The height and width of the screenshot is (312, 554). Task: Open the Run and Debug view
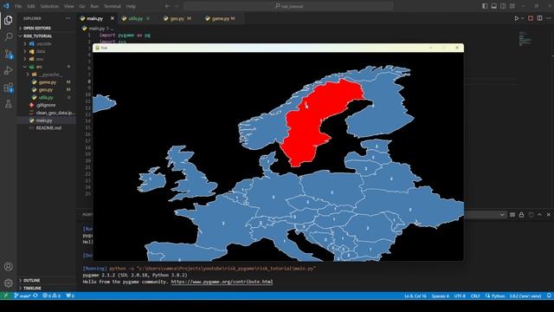point(8,71)
